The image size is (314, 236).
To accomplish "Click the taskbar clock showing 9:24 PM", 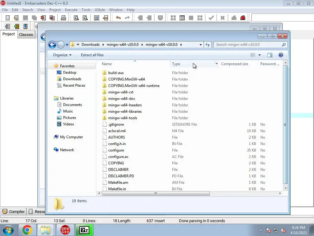I will coord(298,230).
